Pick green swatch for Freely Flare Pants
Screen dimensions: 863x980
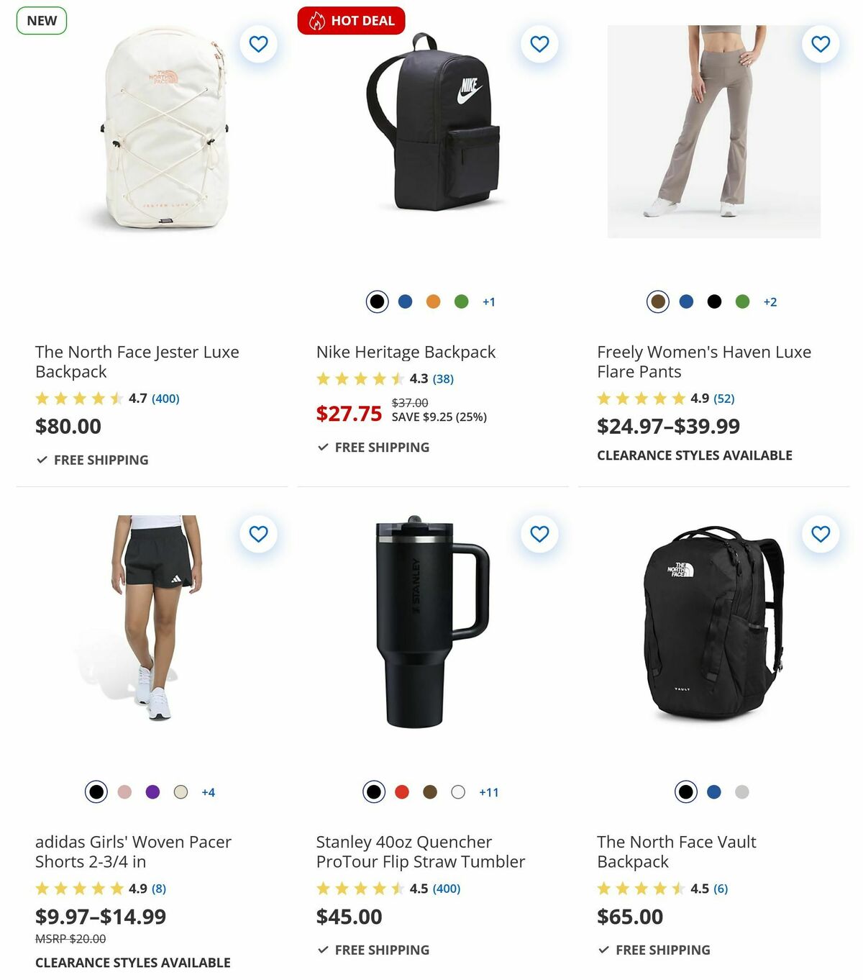(742, 301)
